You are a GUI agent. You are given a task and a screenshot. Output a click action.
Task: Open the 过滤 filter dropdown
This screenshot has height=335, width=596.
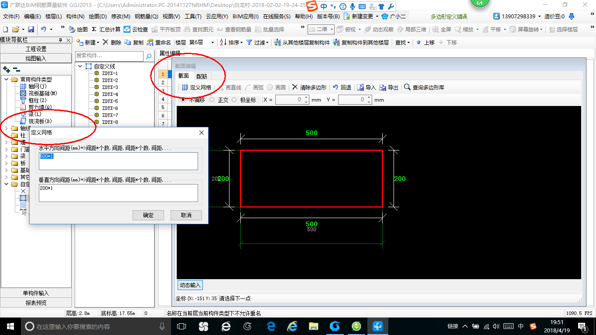257,42
